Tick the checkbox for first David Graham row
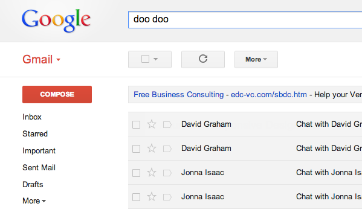Viewport: 362px width, 221px height. pos(136,125)
